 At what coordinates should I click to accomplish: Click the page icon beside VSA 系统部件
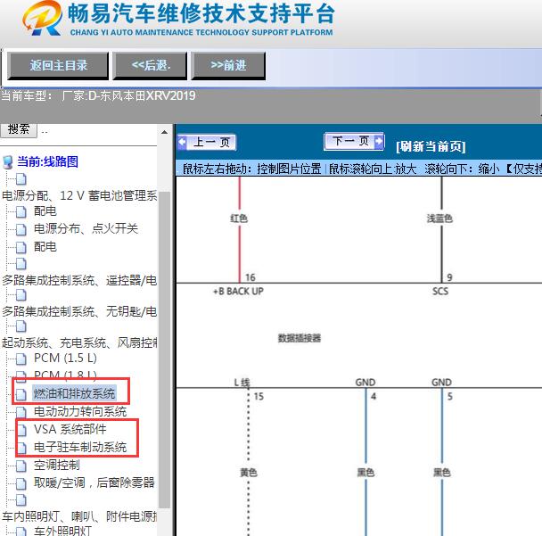(x=21, y=430)
